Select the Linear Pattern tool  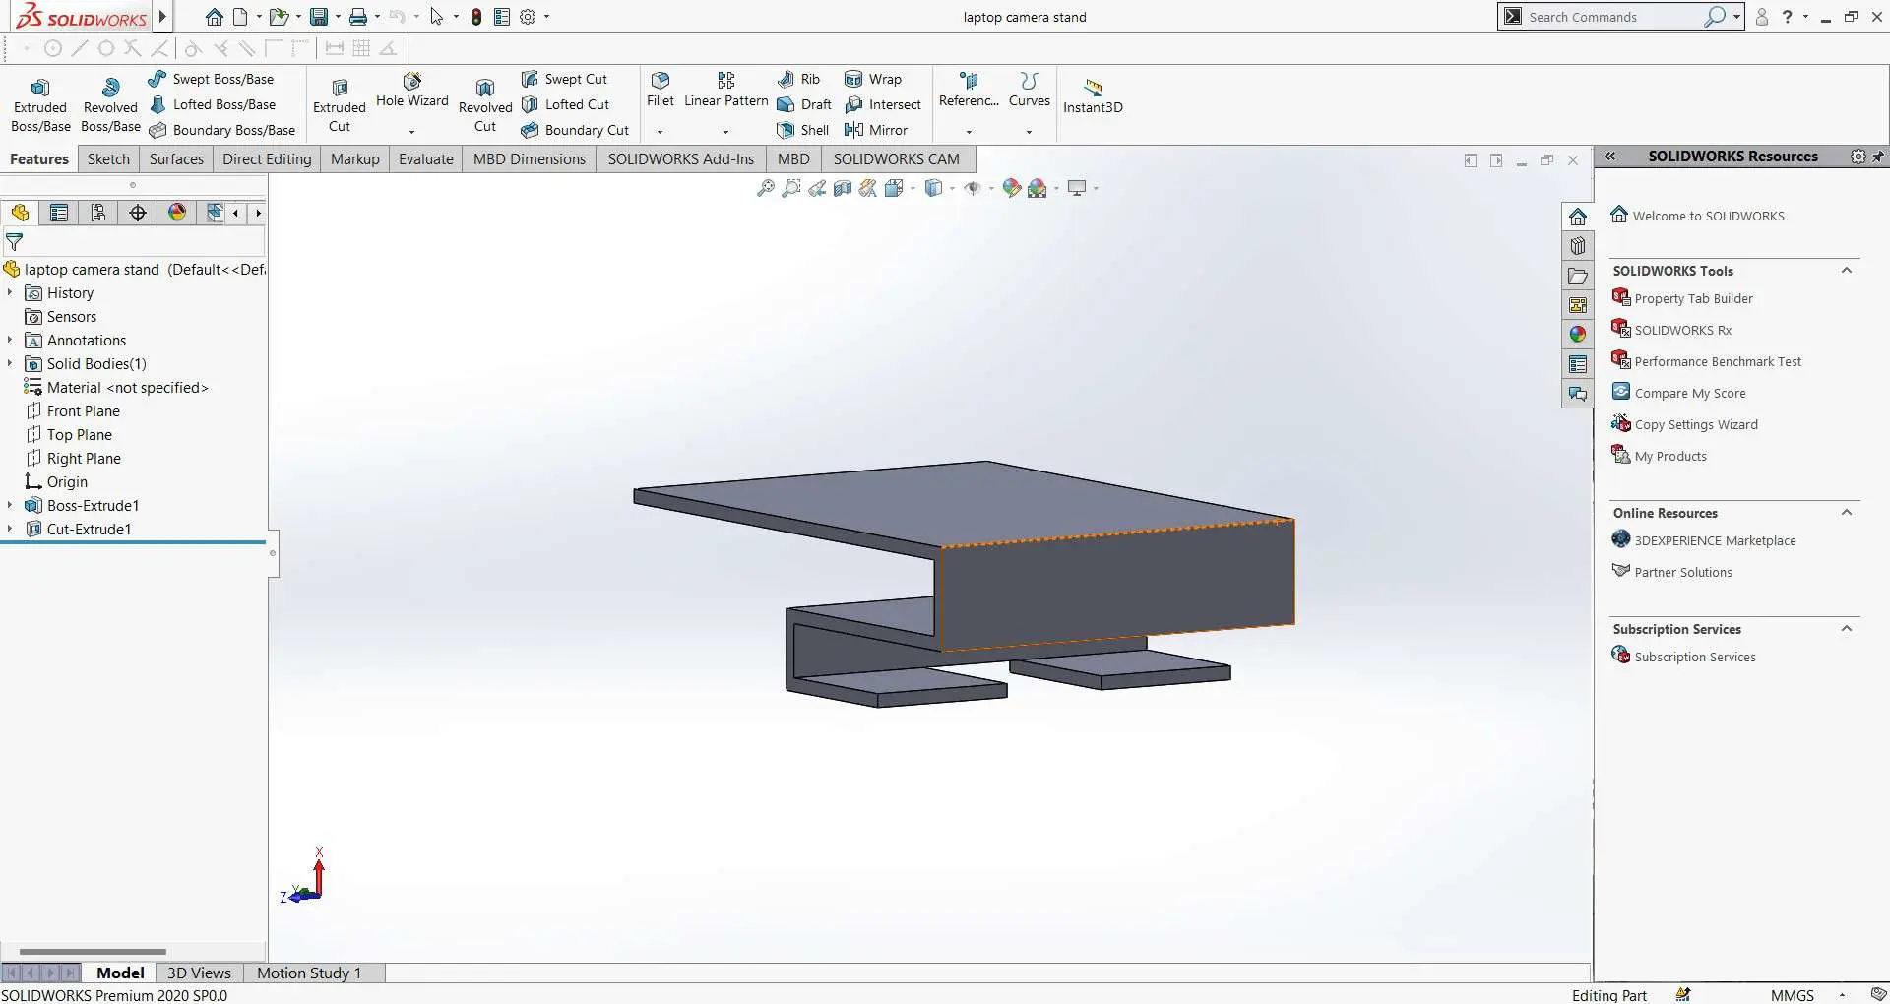click(x=725, y=90)
